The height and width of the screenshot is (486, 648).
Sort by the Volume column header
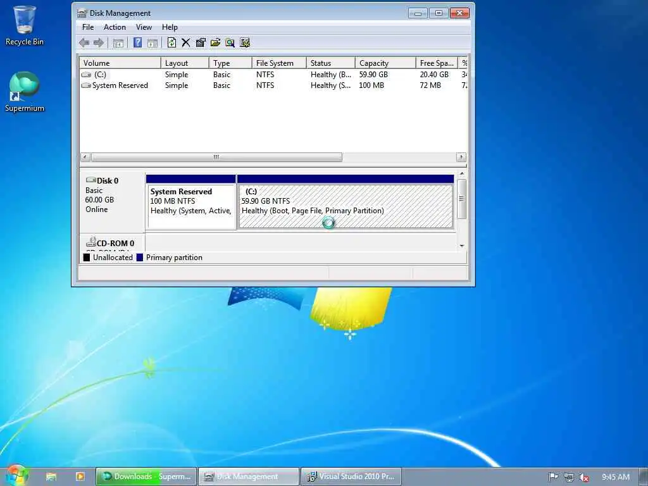click(x=120, y=63)
